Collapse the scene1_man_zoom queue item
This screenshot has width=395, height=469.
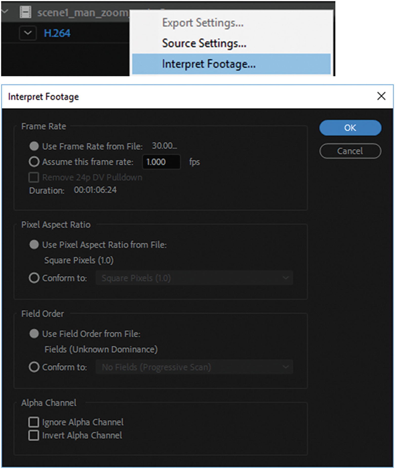(x=5, y=12)
